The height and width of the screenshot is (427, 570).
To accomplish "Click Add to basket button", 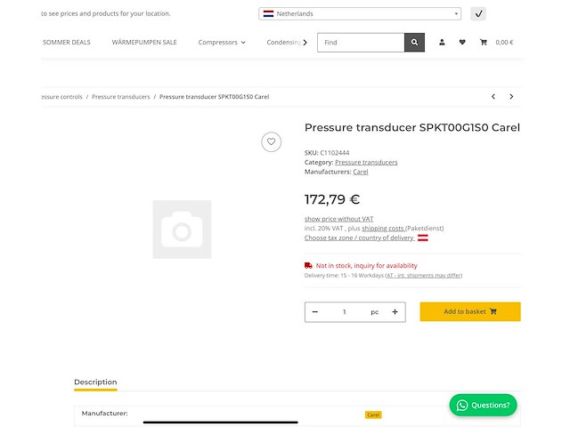I will coord(470,311).
